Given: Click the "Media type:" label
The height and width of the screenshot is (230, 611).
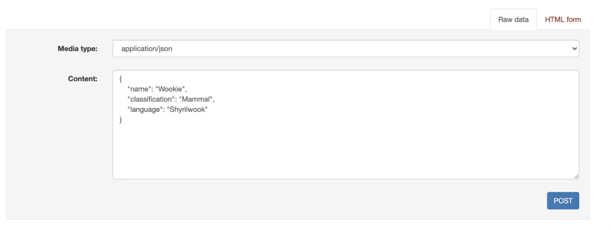Looking at the screenshot, I should tap(78, 49).
